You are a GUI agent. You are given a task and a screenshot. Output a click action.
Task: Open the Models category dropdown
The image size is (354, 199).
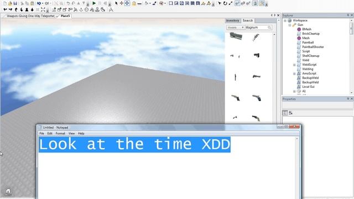pyautogui.click(x=236, y=28)
